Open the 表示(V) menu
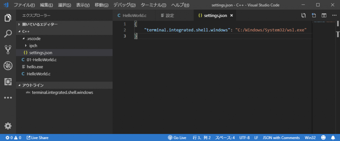 click(x=83, y=5)
